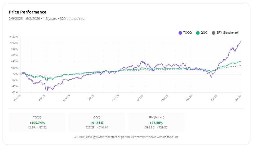253x148 pixels.
Task: Click the -40% y-axis label
Action: [x=15, y=86]
